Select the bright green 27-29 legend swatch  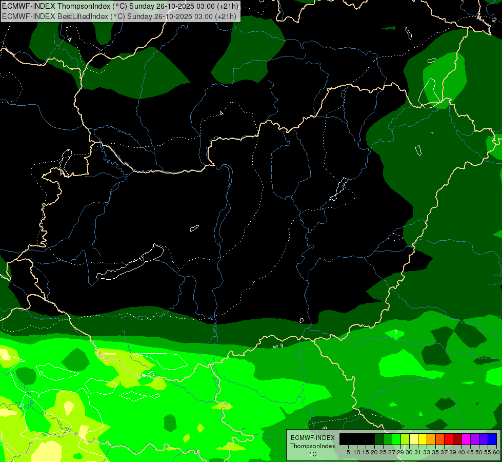coord(396,439)
